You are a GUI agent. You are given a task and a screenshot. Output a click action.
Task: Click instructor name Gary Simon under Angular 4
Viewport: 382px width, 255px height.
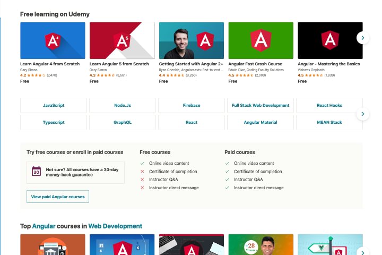[x=29, y=70]
